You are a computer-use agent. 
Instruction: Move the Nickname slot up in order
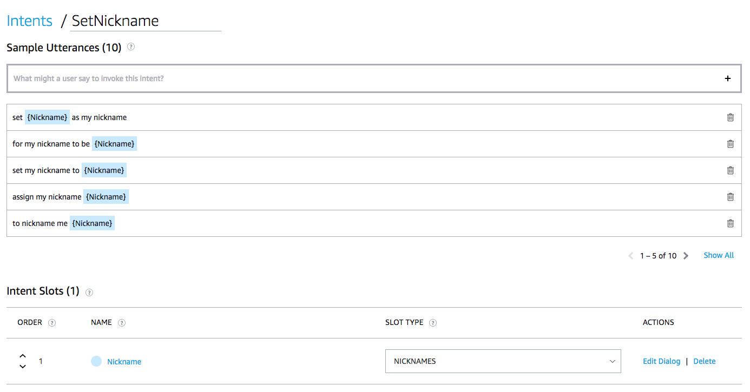tap(23, 356)
